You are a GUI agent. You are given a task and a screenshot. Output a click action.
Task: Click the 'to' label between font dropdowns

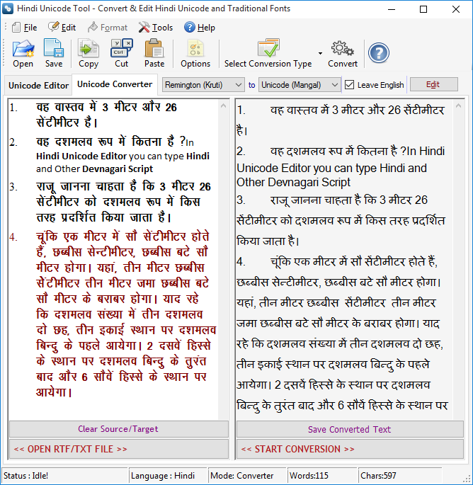(x=252, y=85)
